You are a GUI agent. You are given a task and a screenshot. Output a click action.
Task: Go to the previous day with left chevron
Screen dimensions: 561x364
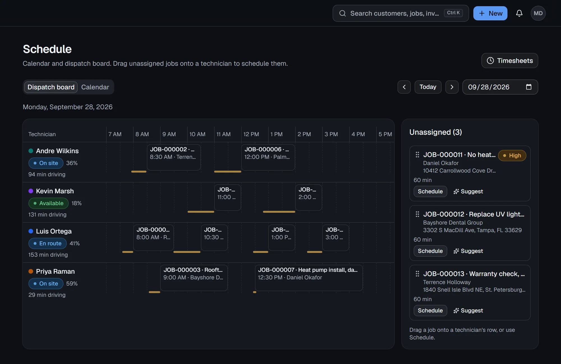(x=404, y=87)
